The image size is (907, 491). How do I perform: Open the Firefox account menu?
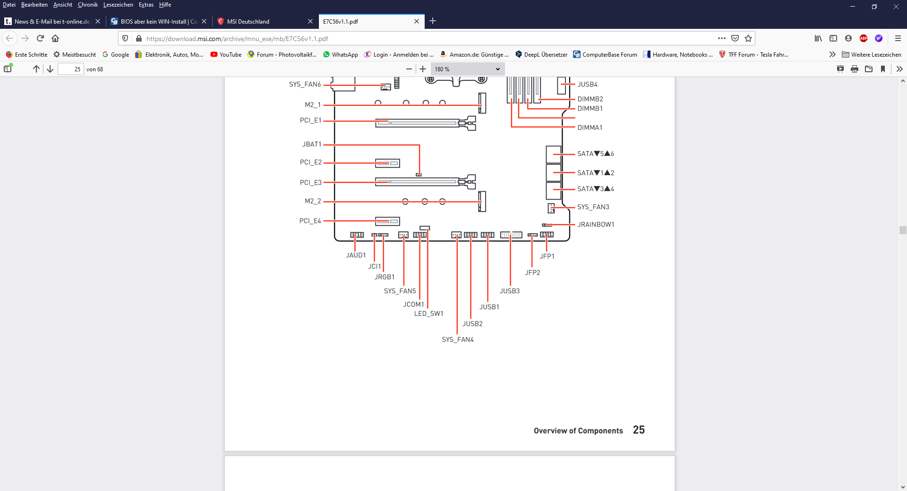coord(848,38)
